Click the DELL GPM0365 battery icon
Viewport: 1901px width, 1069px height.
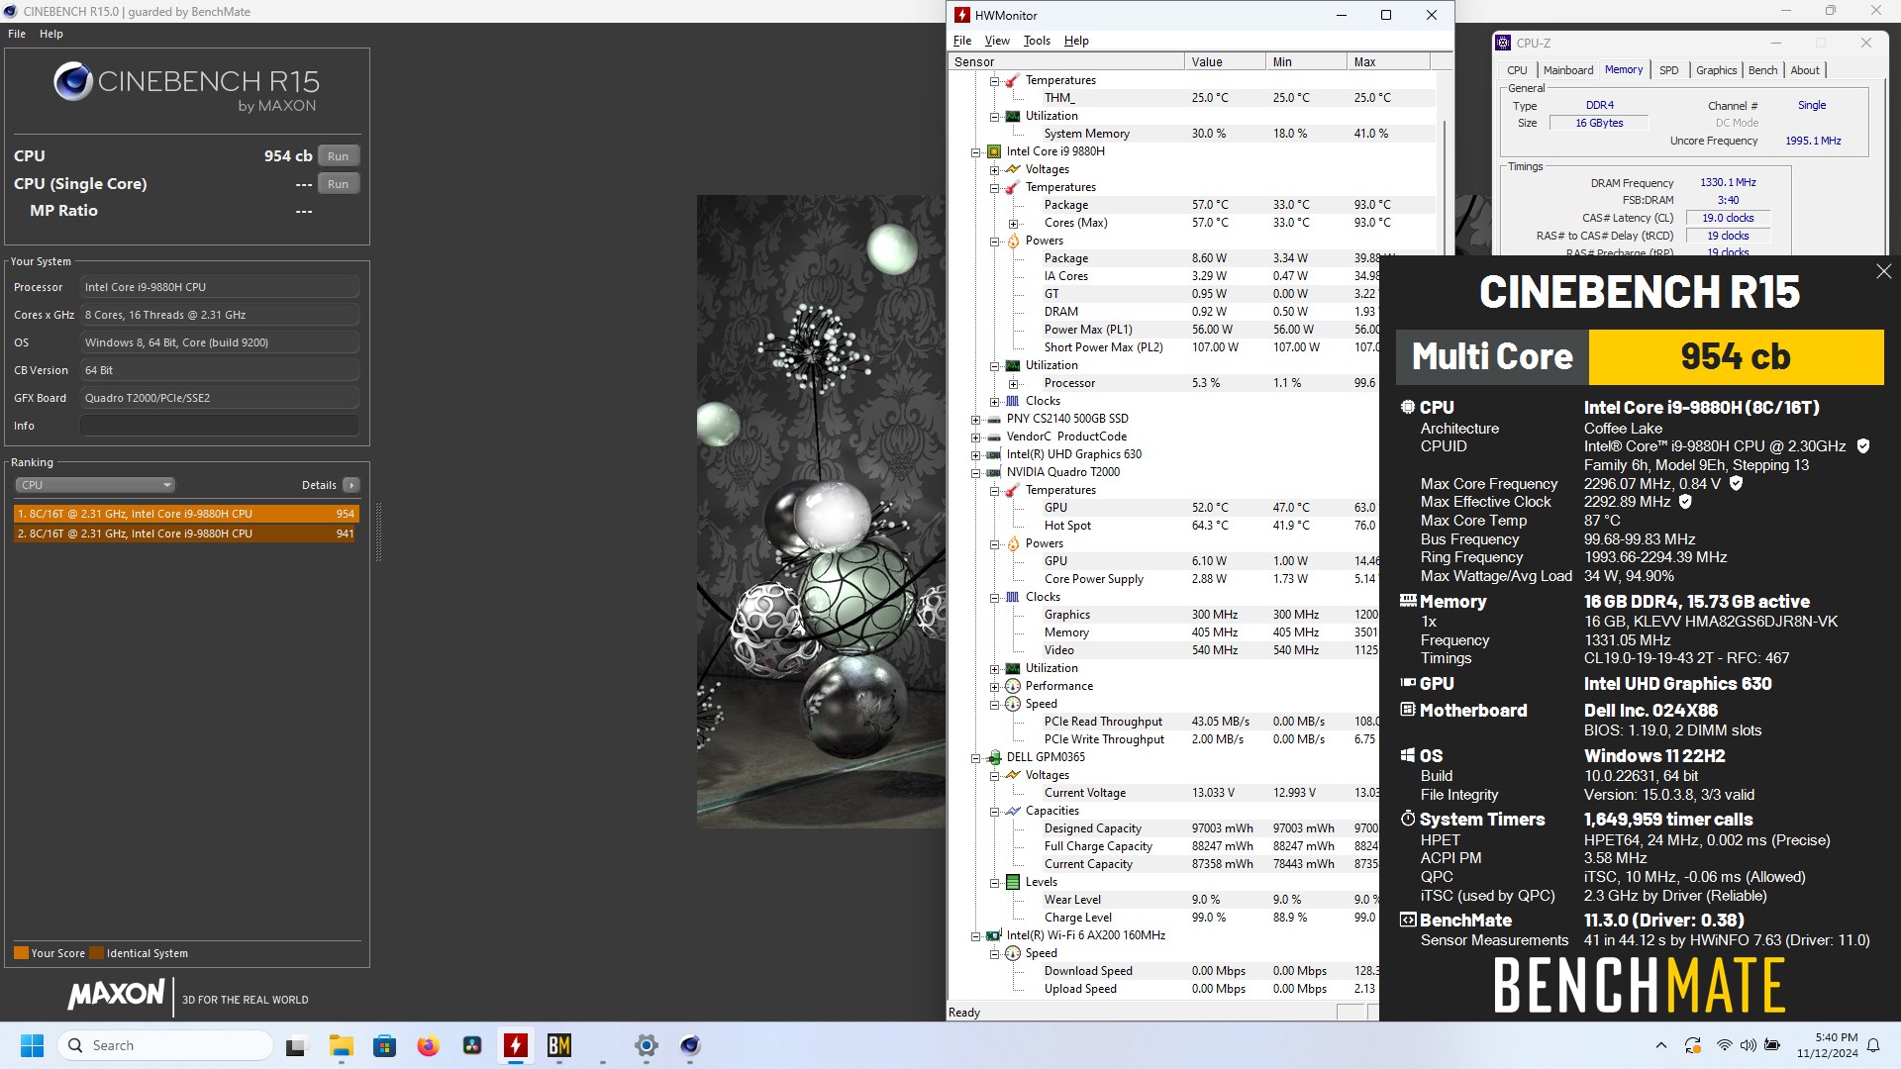pos(993,757)
